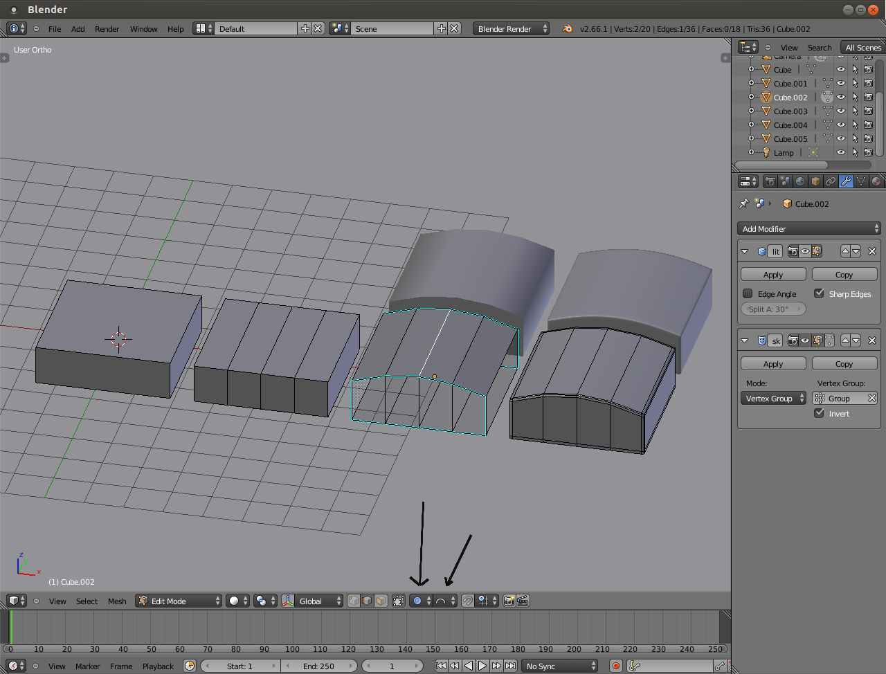Toggle automatic keyframe record button
The height and width of the screenshot is (674, 886).
pos(616,666)
